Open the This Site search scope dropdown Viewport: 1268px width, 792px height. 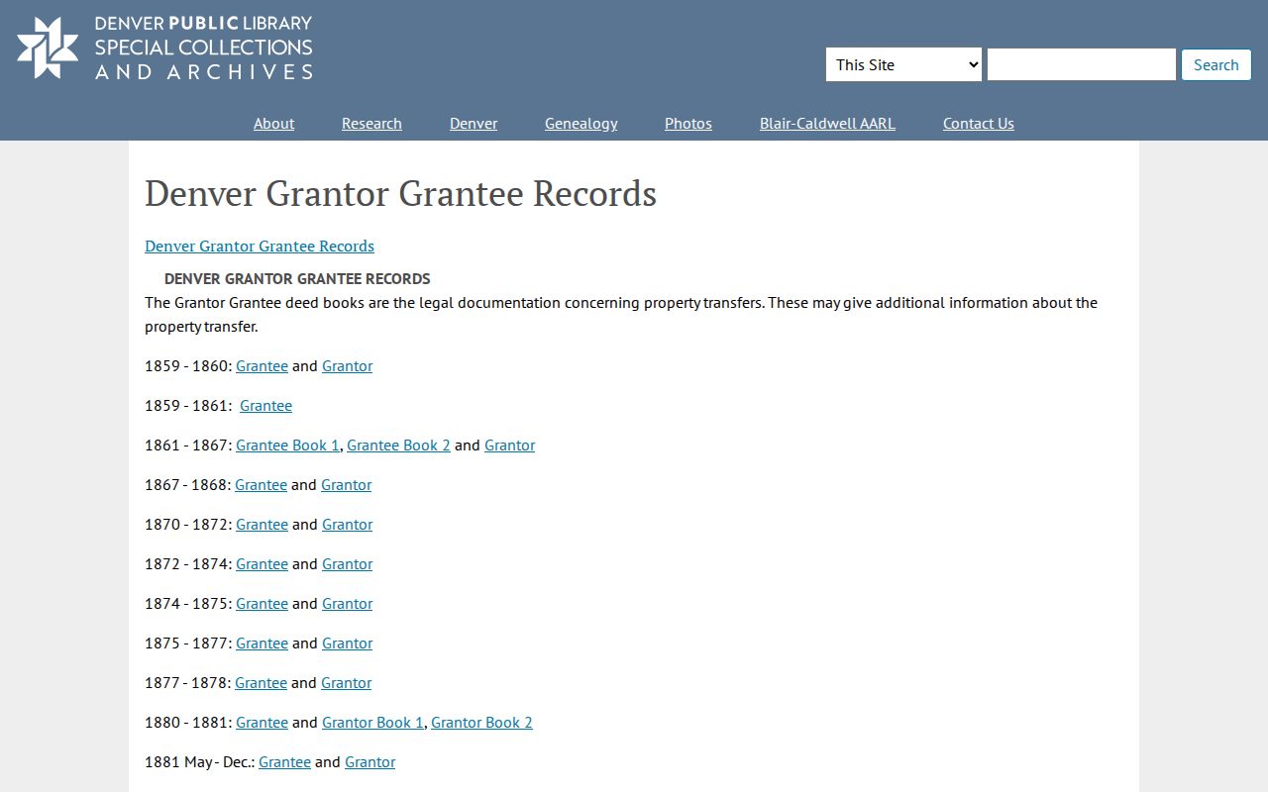click(903, 64)
